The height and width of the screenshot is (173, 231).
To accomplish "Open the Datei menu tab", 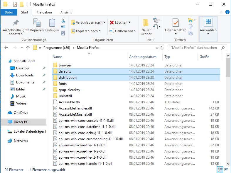I will coord(9,12).
